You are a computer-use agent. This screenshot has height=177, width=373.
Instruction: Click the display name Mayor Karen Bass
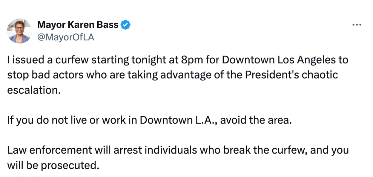[78, 25]
